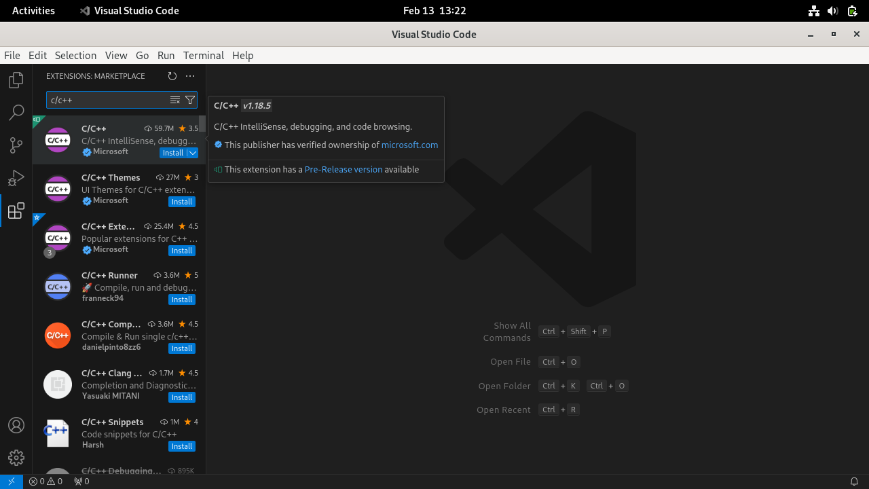Open volume icon in system tray
Screen dimensions: 869x489
click(833, 11)
